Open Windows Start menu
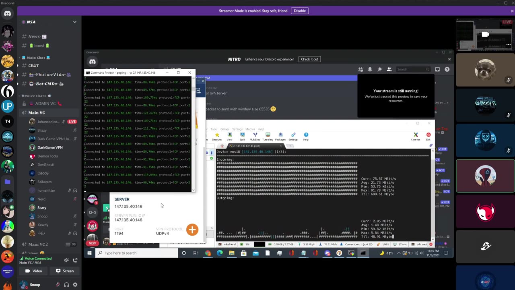The height and width of the screenshot is (290, 515). coord(89,253)
